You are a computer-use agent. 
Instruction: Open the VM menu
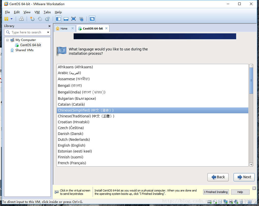click(37, 12)
